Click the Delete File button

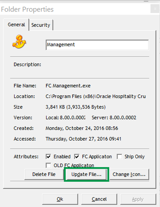click(44, 174)
